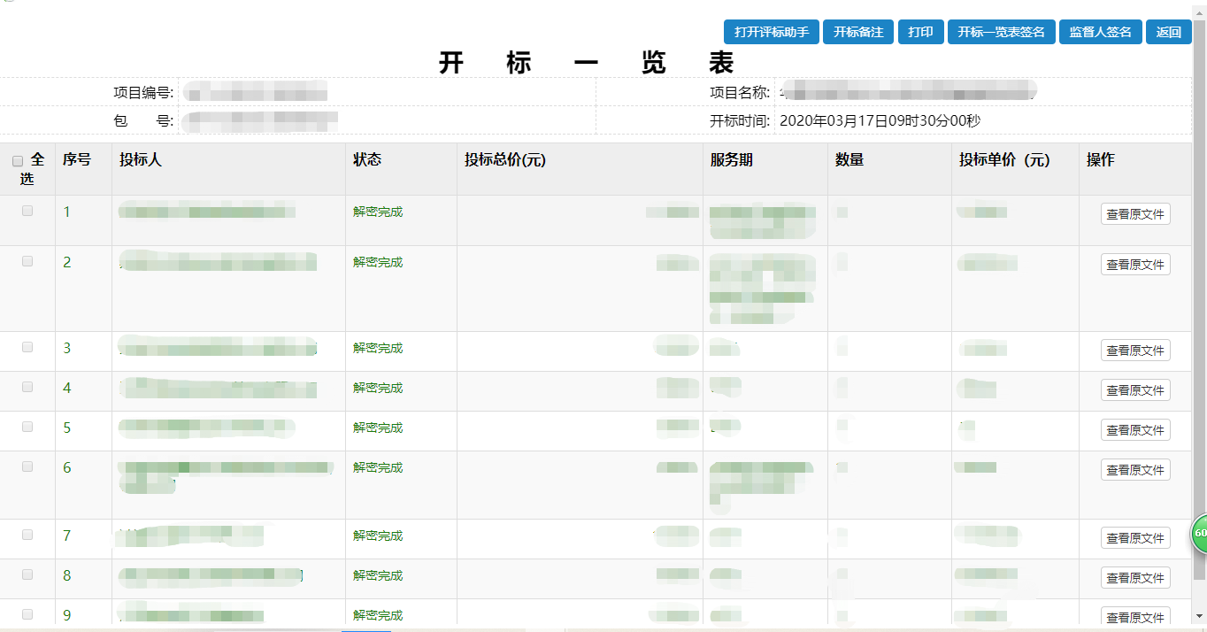Click the 打开评标助手 button
Image resolution: width=1207 pixels, height=632 pixels.
[771, 32]
